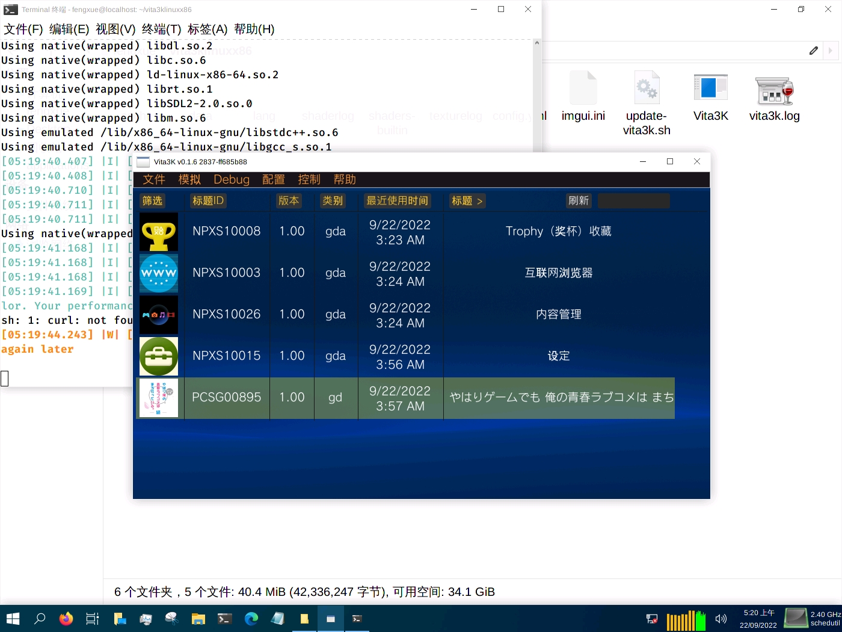Open the volume speaker tray icon
Viewport: 842px width, 632px height.
click(x=721, y=619)
